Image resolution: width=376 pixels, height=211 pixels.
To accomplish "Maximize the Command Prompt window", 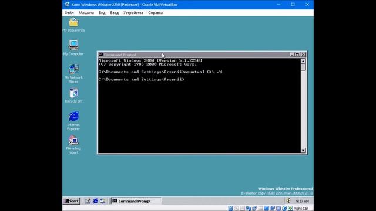I will tap(297, 55).
